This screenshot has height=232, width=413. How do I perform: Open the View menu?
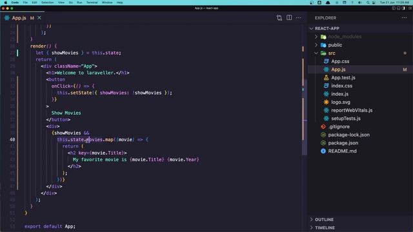[x=61, y=3]
